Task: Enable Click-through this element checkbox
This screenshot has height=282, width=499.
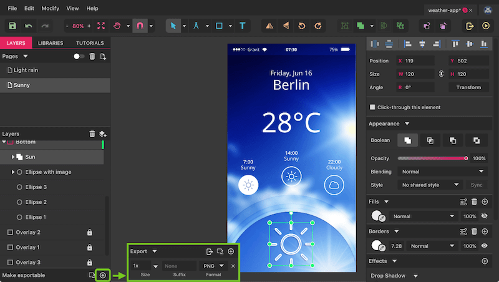Action: click(x=373, y=107)
